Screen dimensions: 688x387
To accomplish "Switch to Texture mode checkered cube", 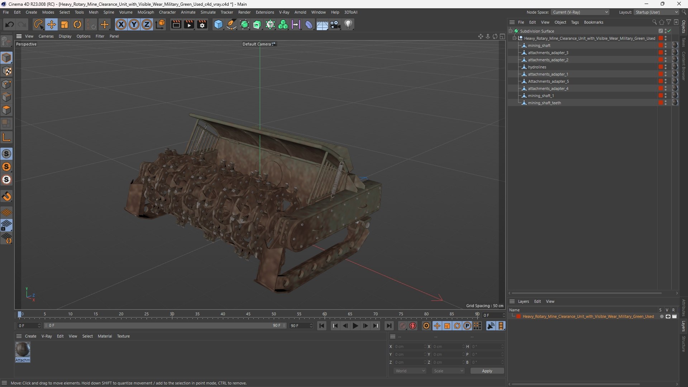I will pos(6,71).
